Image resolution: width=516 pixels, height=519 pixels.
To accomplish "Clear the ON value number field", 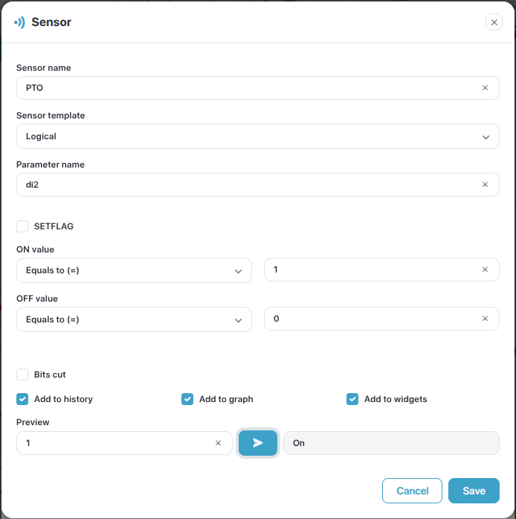I will click(485, 270).
